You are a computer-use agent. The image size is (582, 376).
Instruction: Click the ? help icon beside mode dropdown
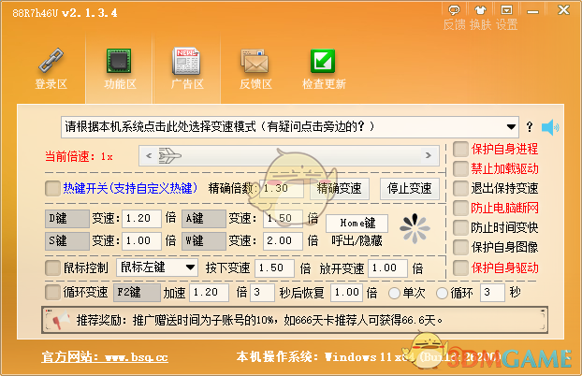(530, 127)
